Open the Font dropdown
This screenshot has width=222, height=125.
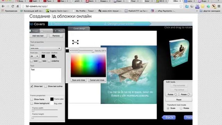point(45,49)
